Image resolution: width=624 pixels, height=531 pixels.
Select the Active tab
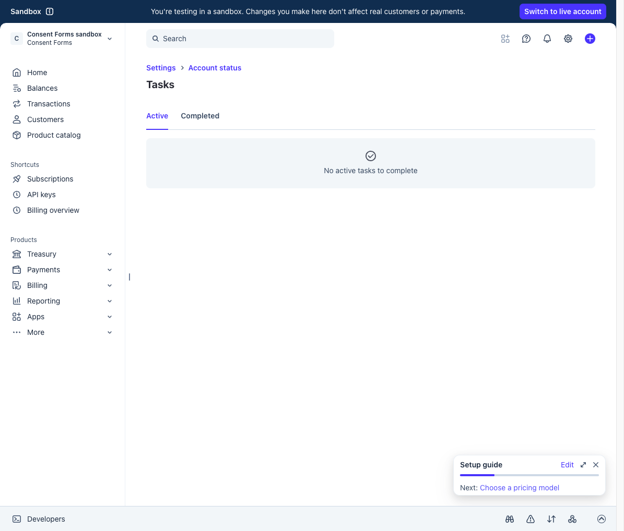pyautogui.click(x=157, y=116)
